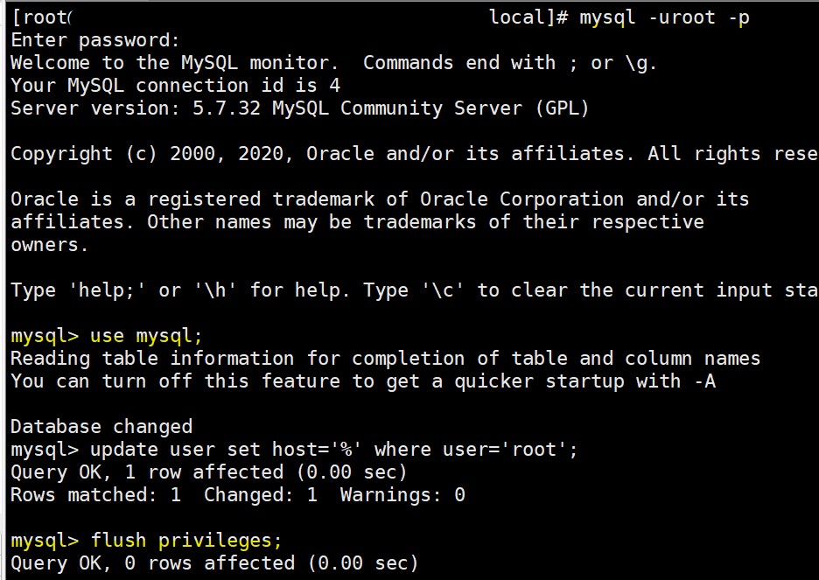This screenshot has height=580, width=819.
Task: Click the 'Enter password:' prompt line
Action: pos(95,41)
